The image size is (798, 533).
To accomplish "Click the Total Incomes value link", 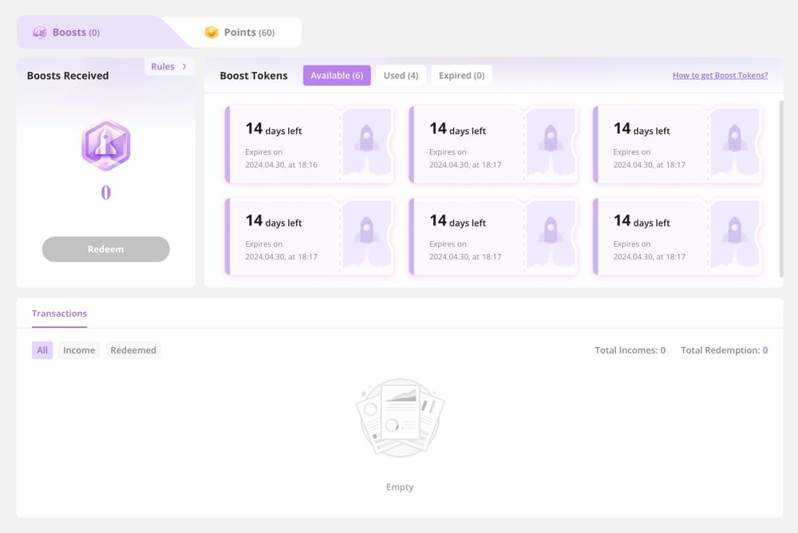I will pos(662,349).
